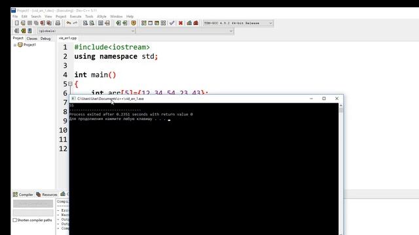Switch to the Debug sidebar tab
The height and width of the screenshot is (235, 419).
click(x=45, y=39)
